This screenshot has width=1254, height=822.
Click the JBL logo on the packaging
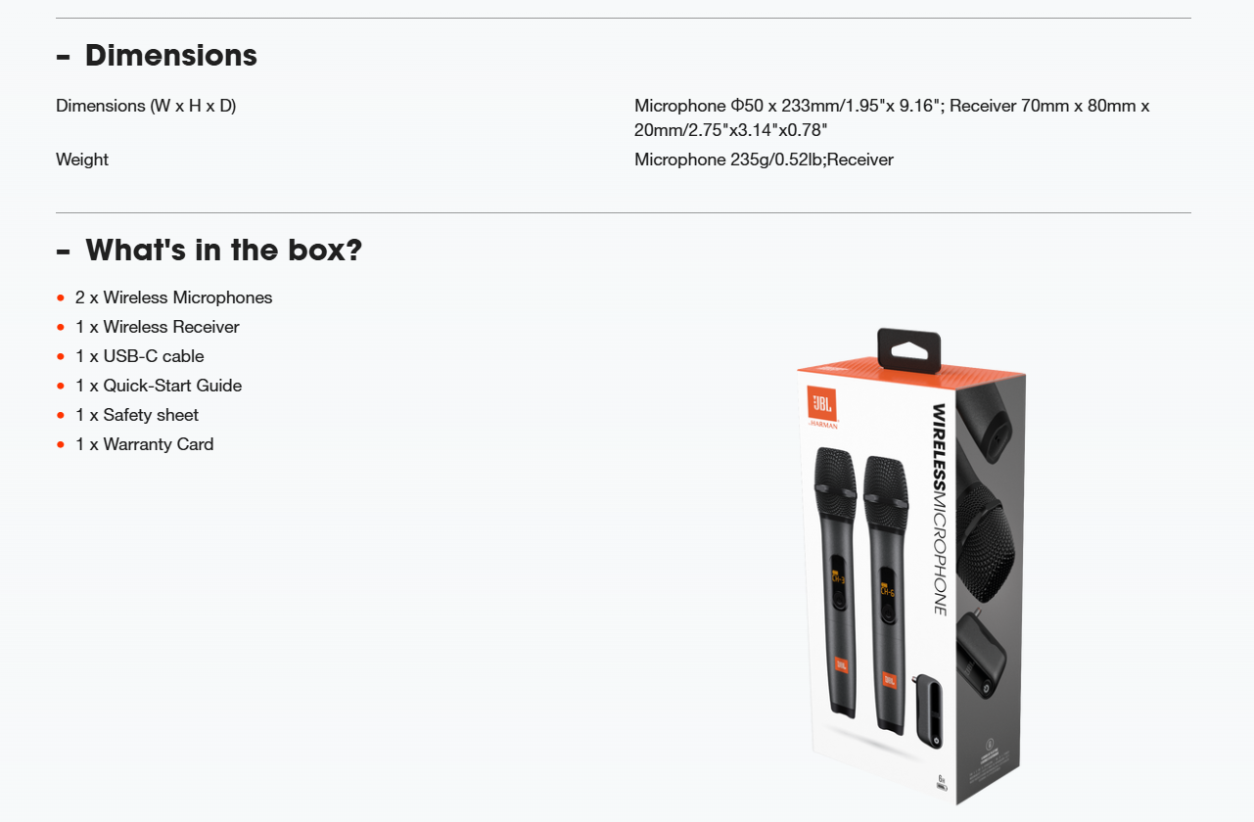(x=822, y=402)
